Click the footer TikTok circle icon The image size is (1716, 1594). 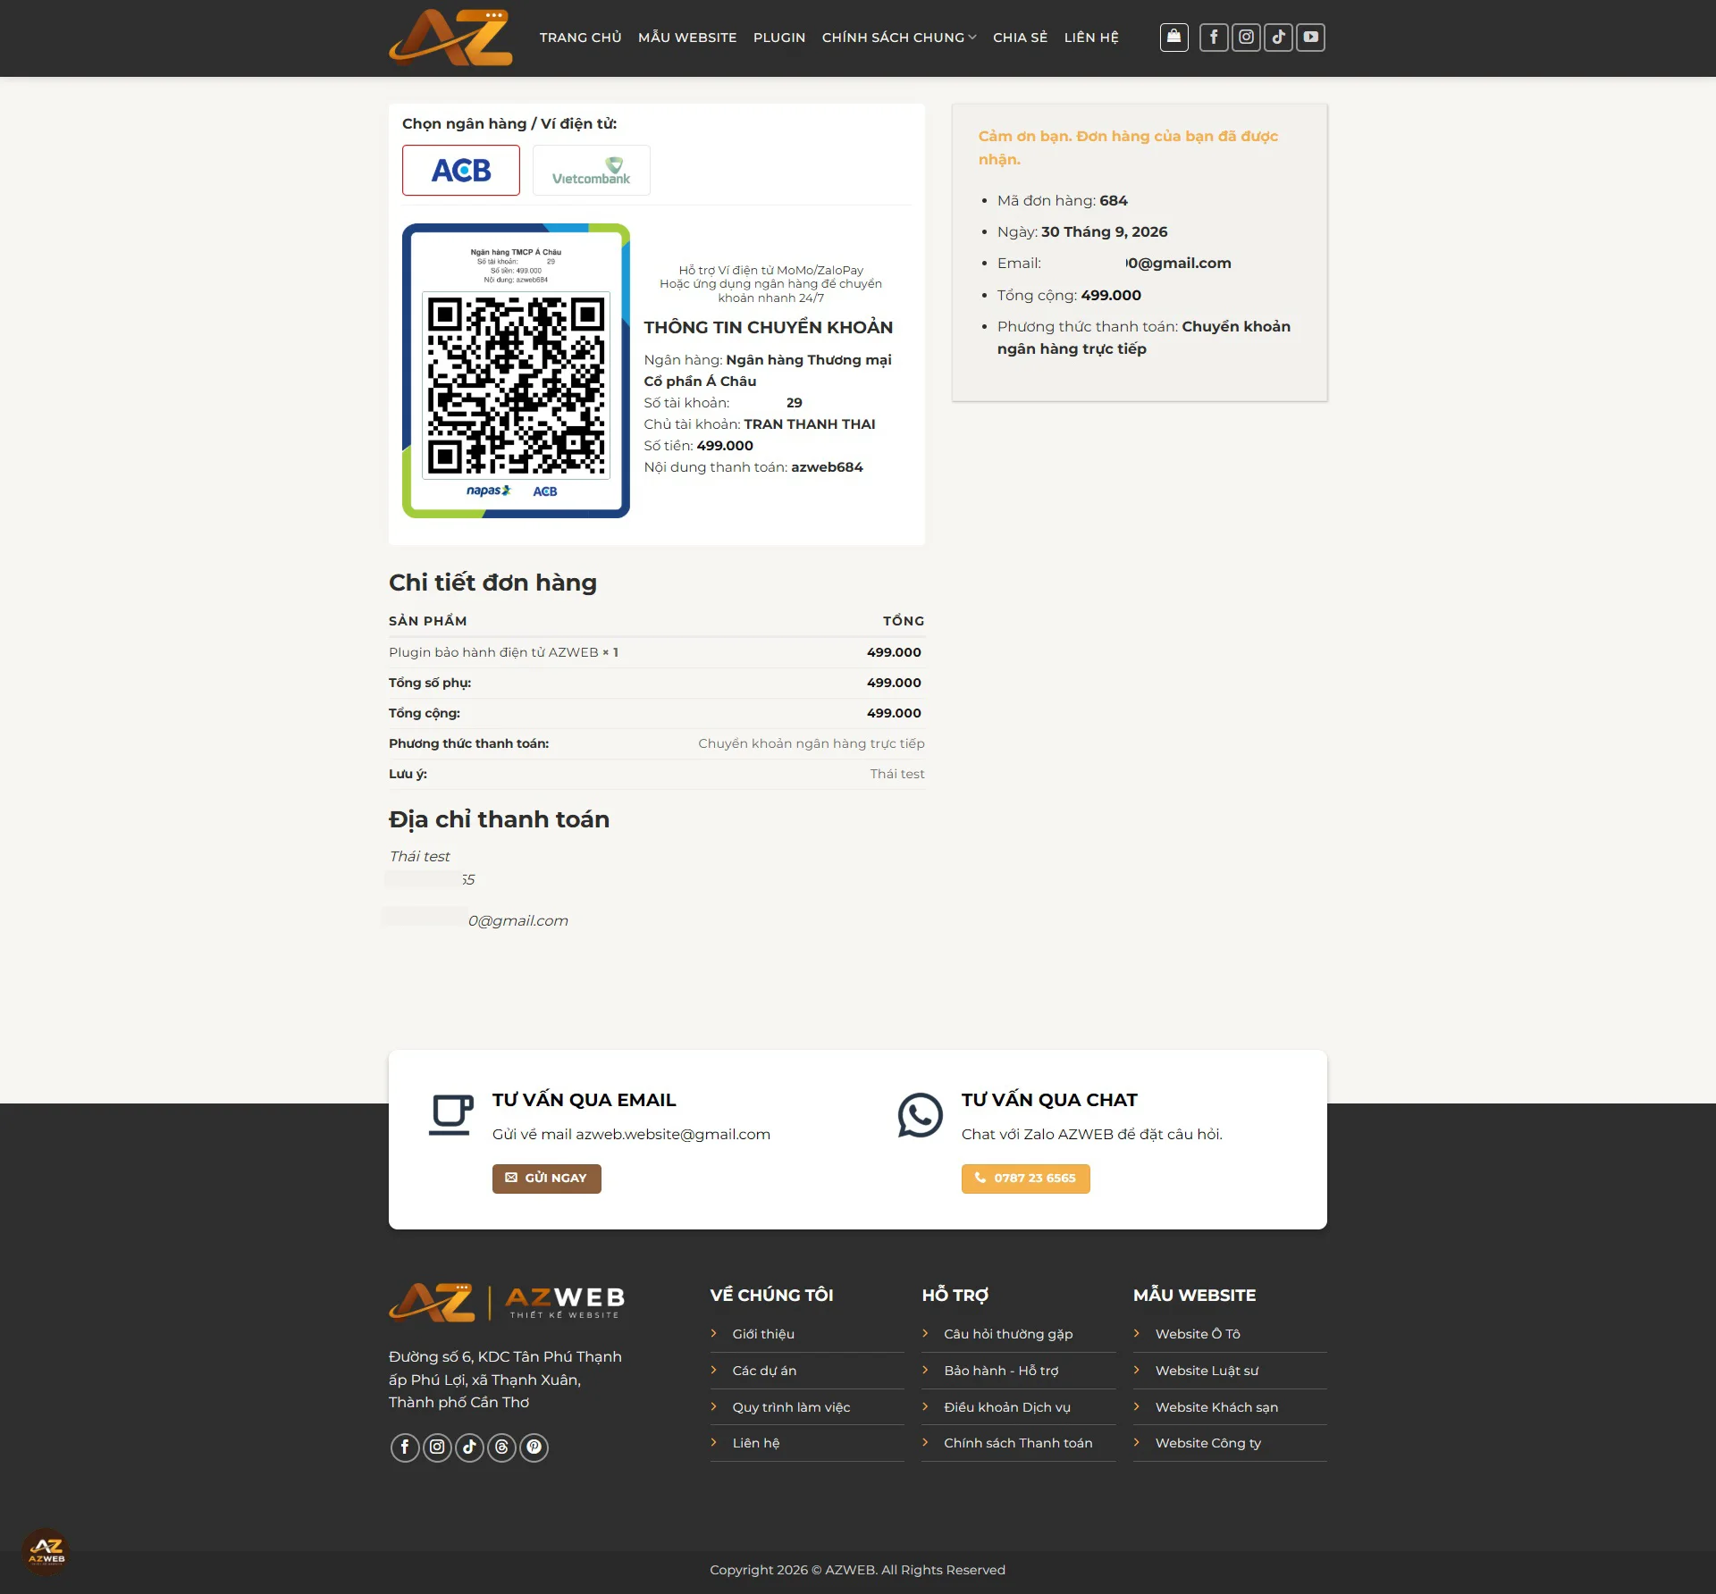pos(469,1447)
